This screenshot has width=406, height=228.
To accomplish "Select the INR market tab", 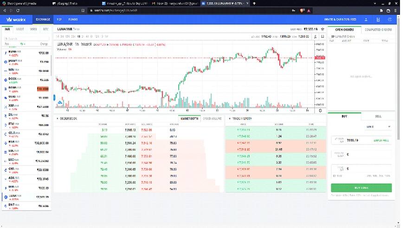I will coord(7,29).
